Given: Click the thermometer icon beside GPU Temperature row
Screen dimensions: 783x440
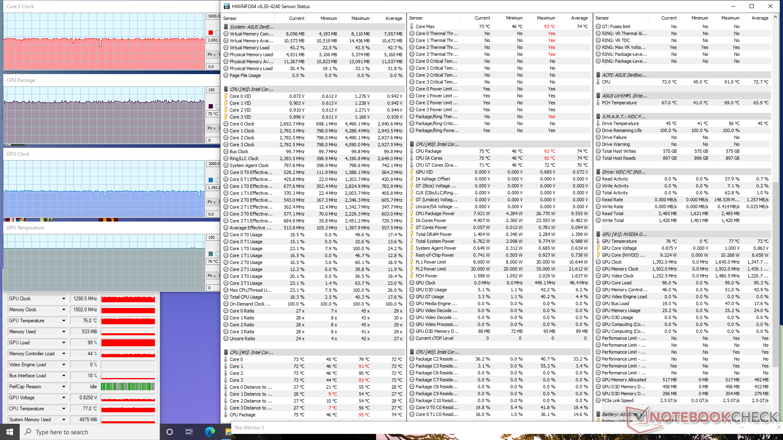Looking at the screenshot, I should click(x=598, y=241).
